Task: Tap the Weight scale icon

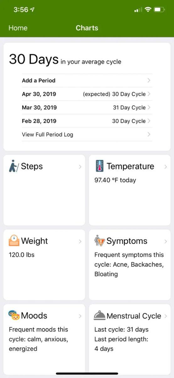Action: tap(14, 241)
